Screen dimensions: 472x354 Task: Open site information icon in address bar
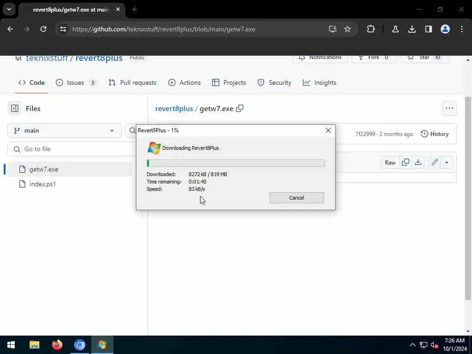63,29
